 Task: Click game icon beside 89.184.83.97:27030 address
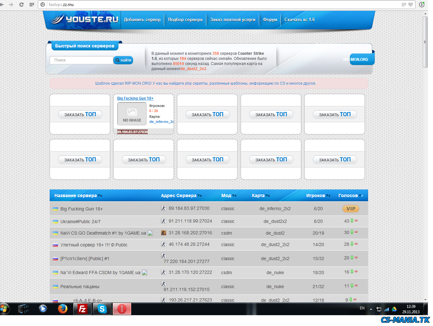tap(163, 208)
